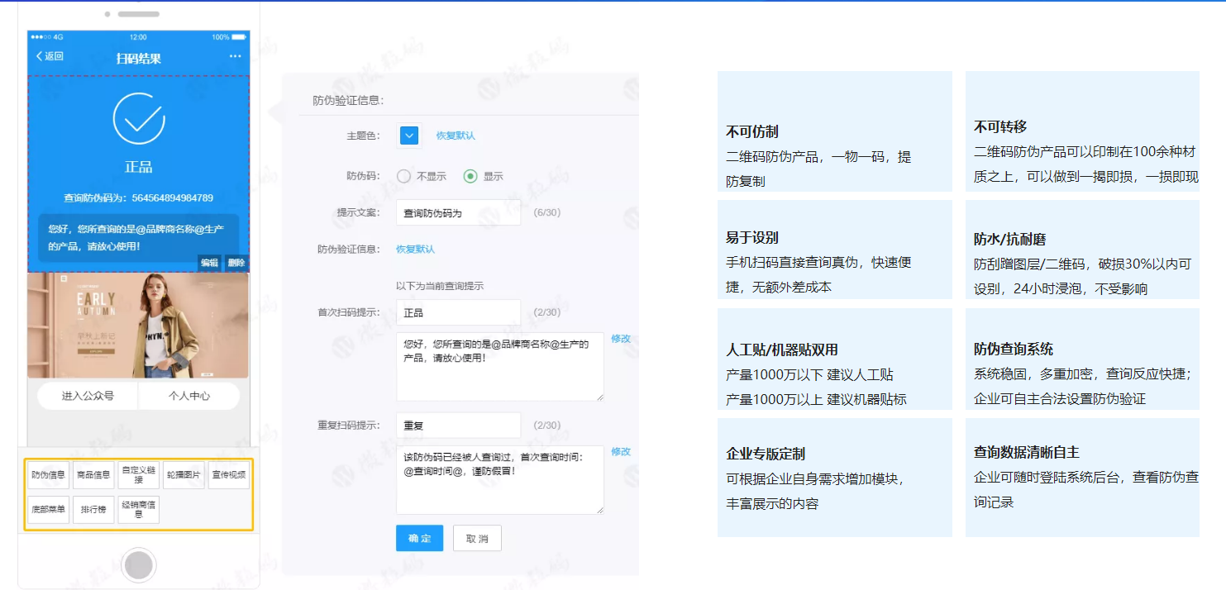Click the 防伪查询系统 heading
This screenshot has height=590, width=1226.
pos(1014,349)
